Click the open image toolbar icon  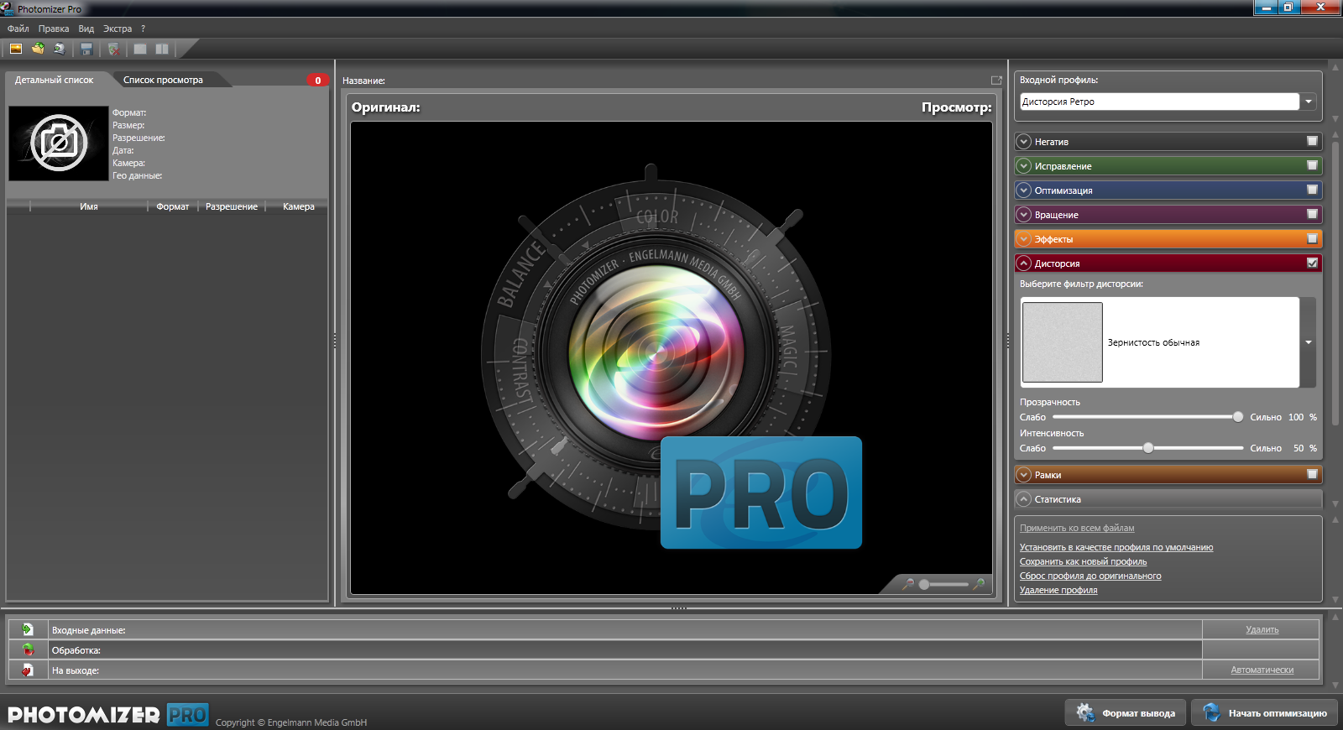[16, 49]
